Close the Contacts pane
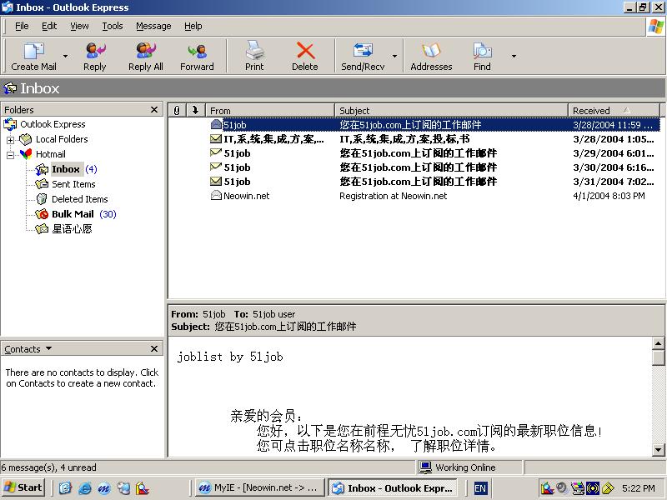Viewport: 667px width, 500px height. pyautogui.click(x=154, y=348)
